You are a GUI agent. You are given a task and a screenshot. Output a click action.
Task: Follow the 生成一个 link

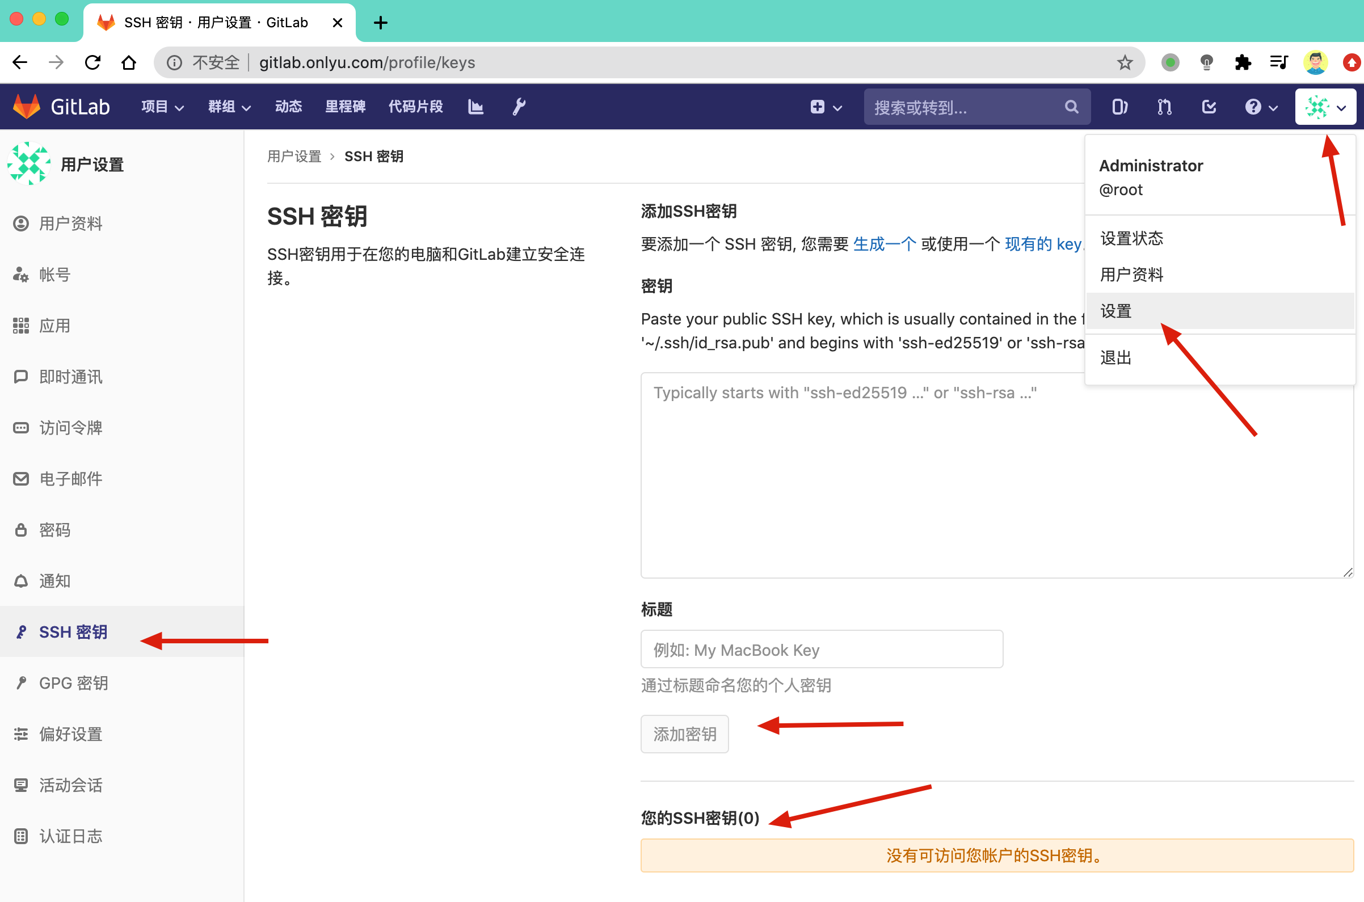[x=884, y=244]
